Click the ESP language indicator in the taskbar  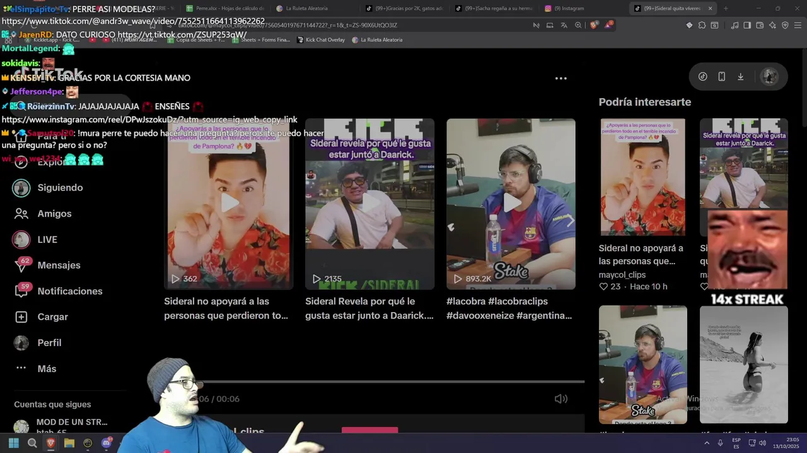coord(736,443)
